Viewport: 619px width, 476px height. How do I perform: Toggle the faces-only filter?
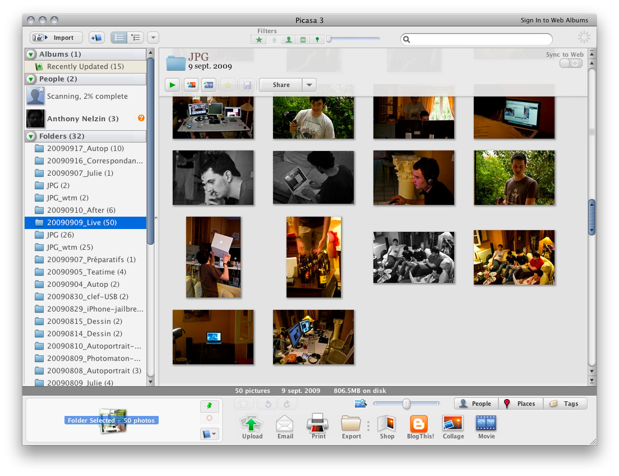point(288,40)
